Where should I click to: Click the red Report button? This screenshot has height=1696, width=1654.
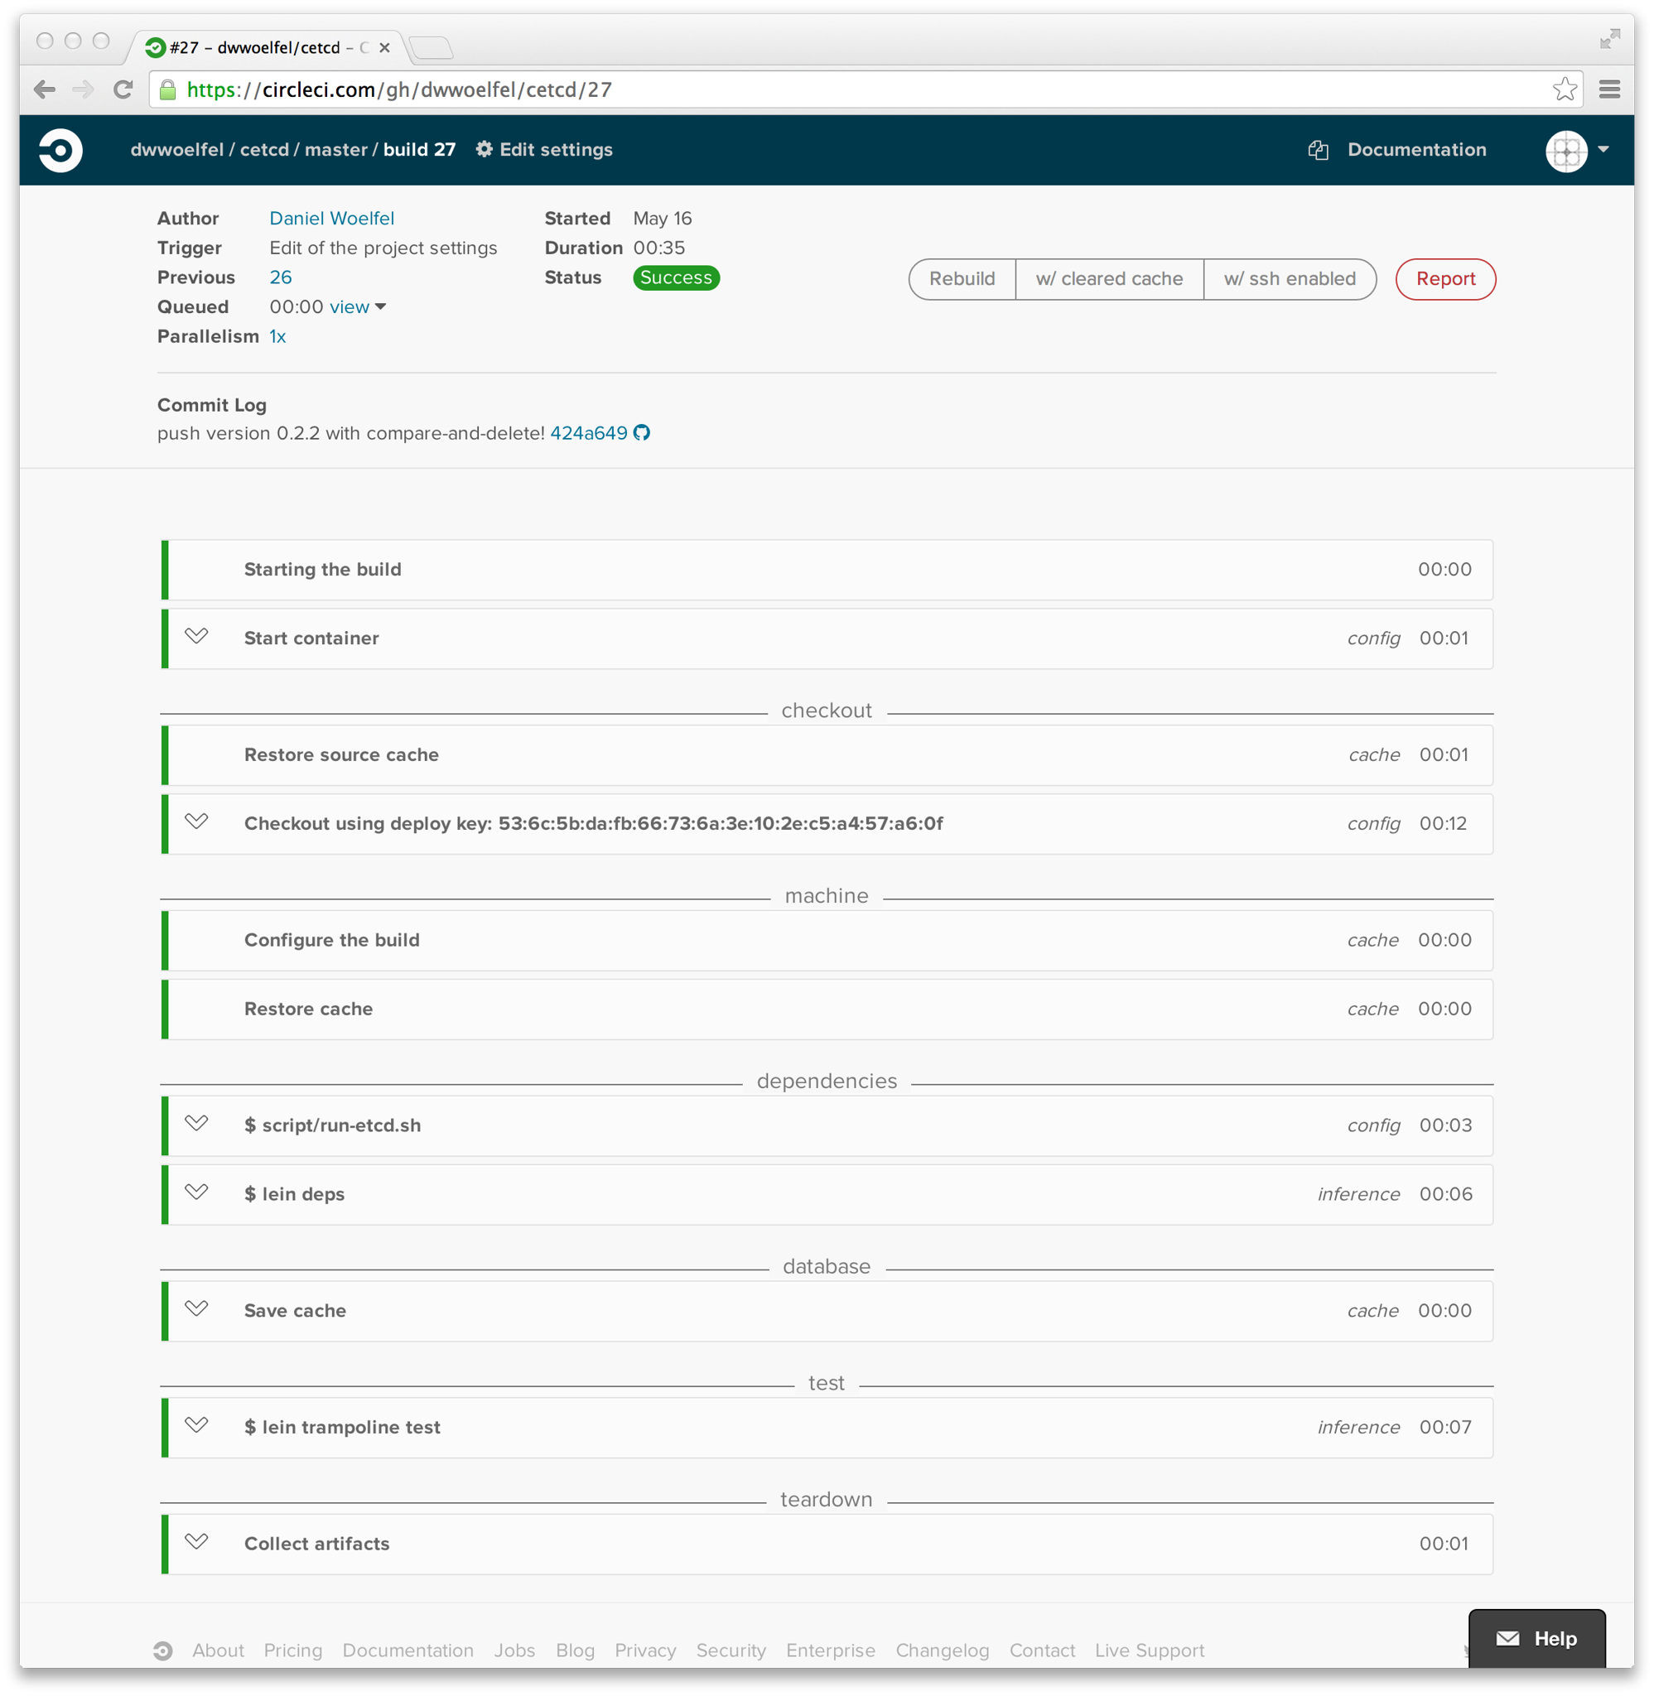(x=1445, y=279)
